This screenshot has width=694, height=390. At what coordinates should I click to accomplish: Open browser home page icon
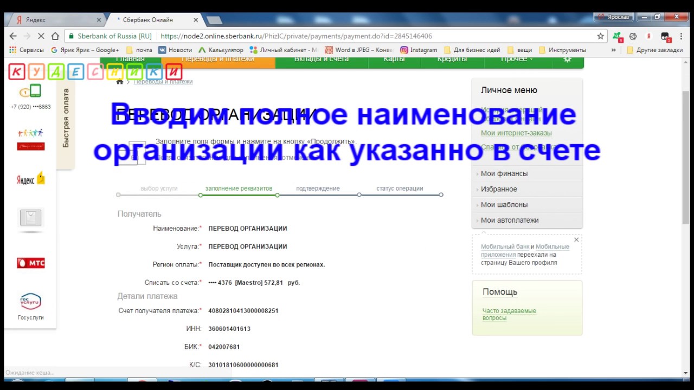[x=55, y=36]
